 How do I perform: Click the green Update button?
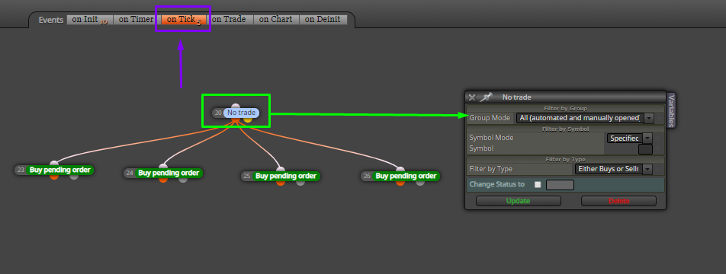518,201
